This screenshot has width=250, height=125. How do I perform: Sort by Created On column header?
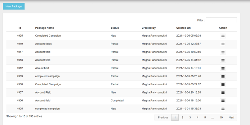183,28
